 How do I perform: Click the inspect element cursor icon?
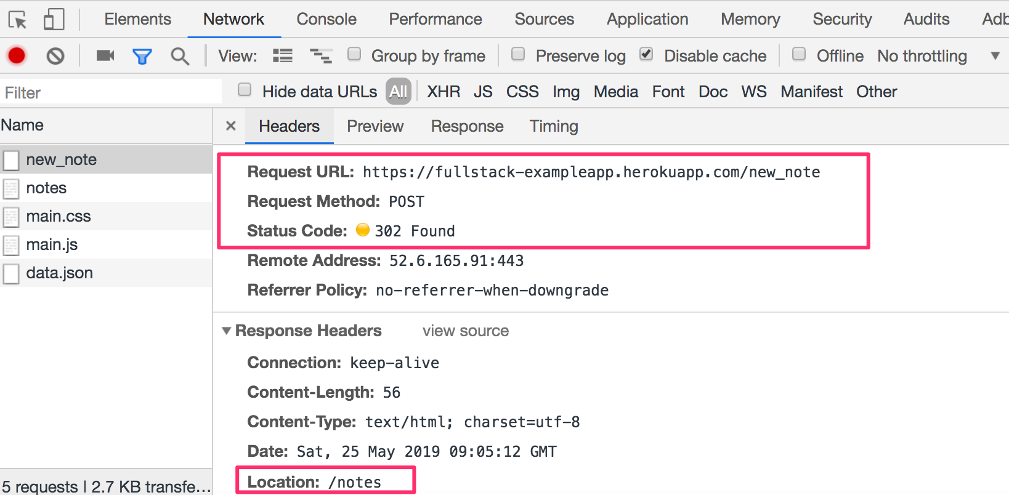pyautogui.click(x=17, y=20)
